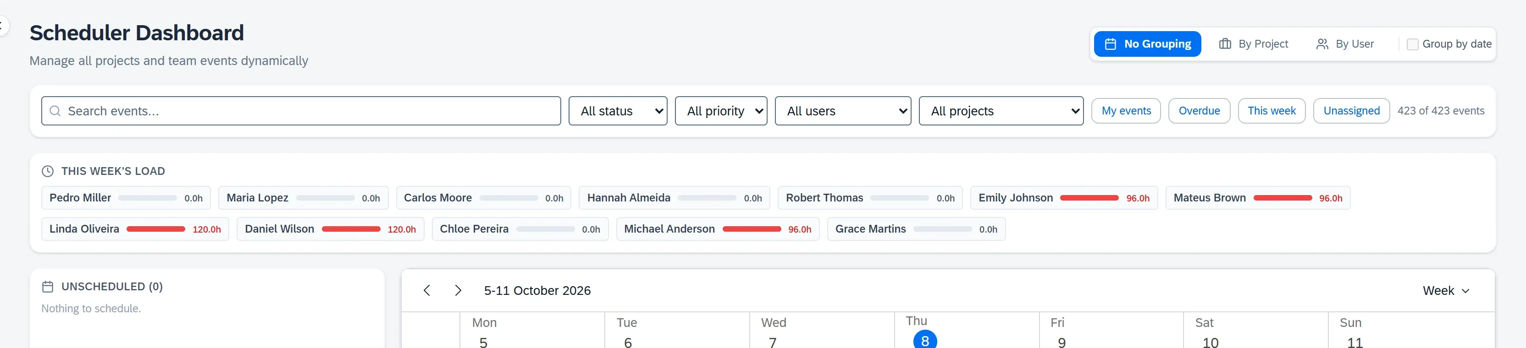
Task: Click the Pedro Miller load card
Action: 126,198
